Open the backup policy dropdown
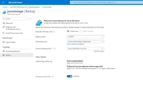 point(85,48)
